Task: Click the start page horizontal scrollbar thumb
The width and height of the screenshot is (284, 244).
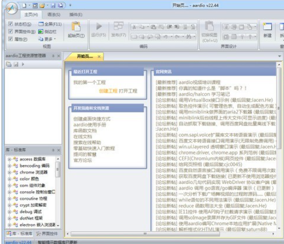Action: coord(145,234)
